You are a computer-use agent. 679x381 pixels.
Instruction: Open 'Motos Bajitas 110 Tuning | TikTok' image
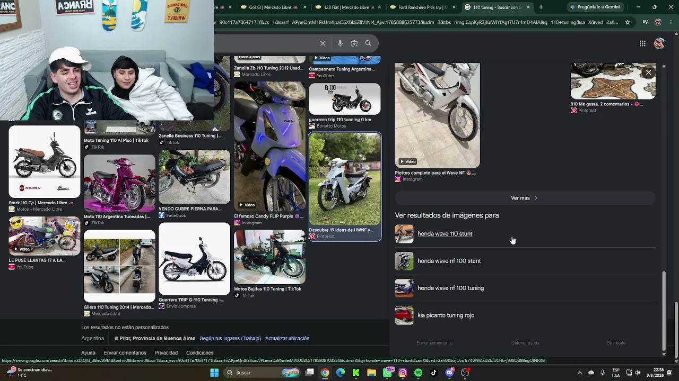pos(269,257)
